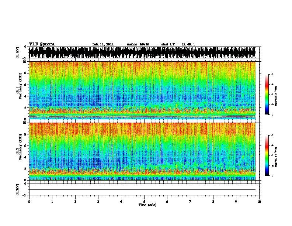Click the ch.1 spectrogram panel
292x226 pixels.
click(142, 90)
